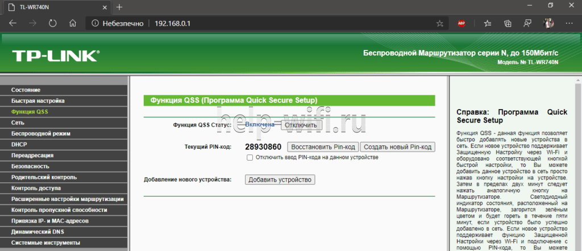
Task: Click the Справка help heading
Action: [x=512, y=116]
